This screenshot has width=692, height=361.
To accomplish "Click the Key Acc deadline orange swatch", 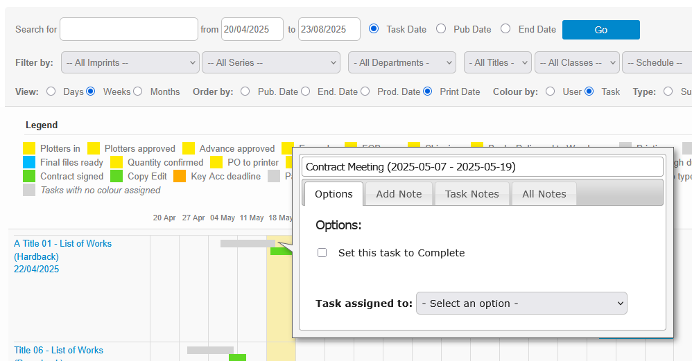I will point(180,176).
